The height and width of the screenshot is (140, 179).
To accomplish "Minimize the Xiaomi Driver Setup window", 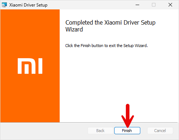I will [x=137, y=5].
